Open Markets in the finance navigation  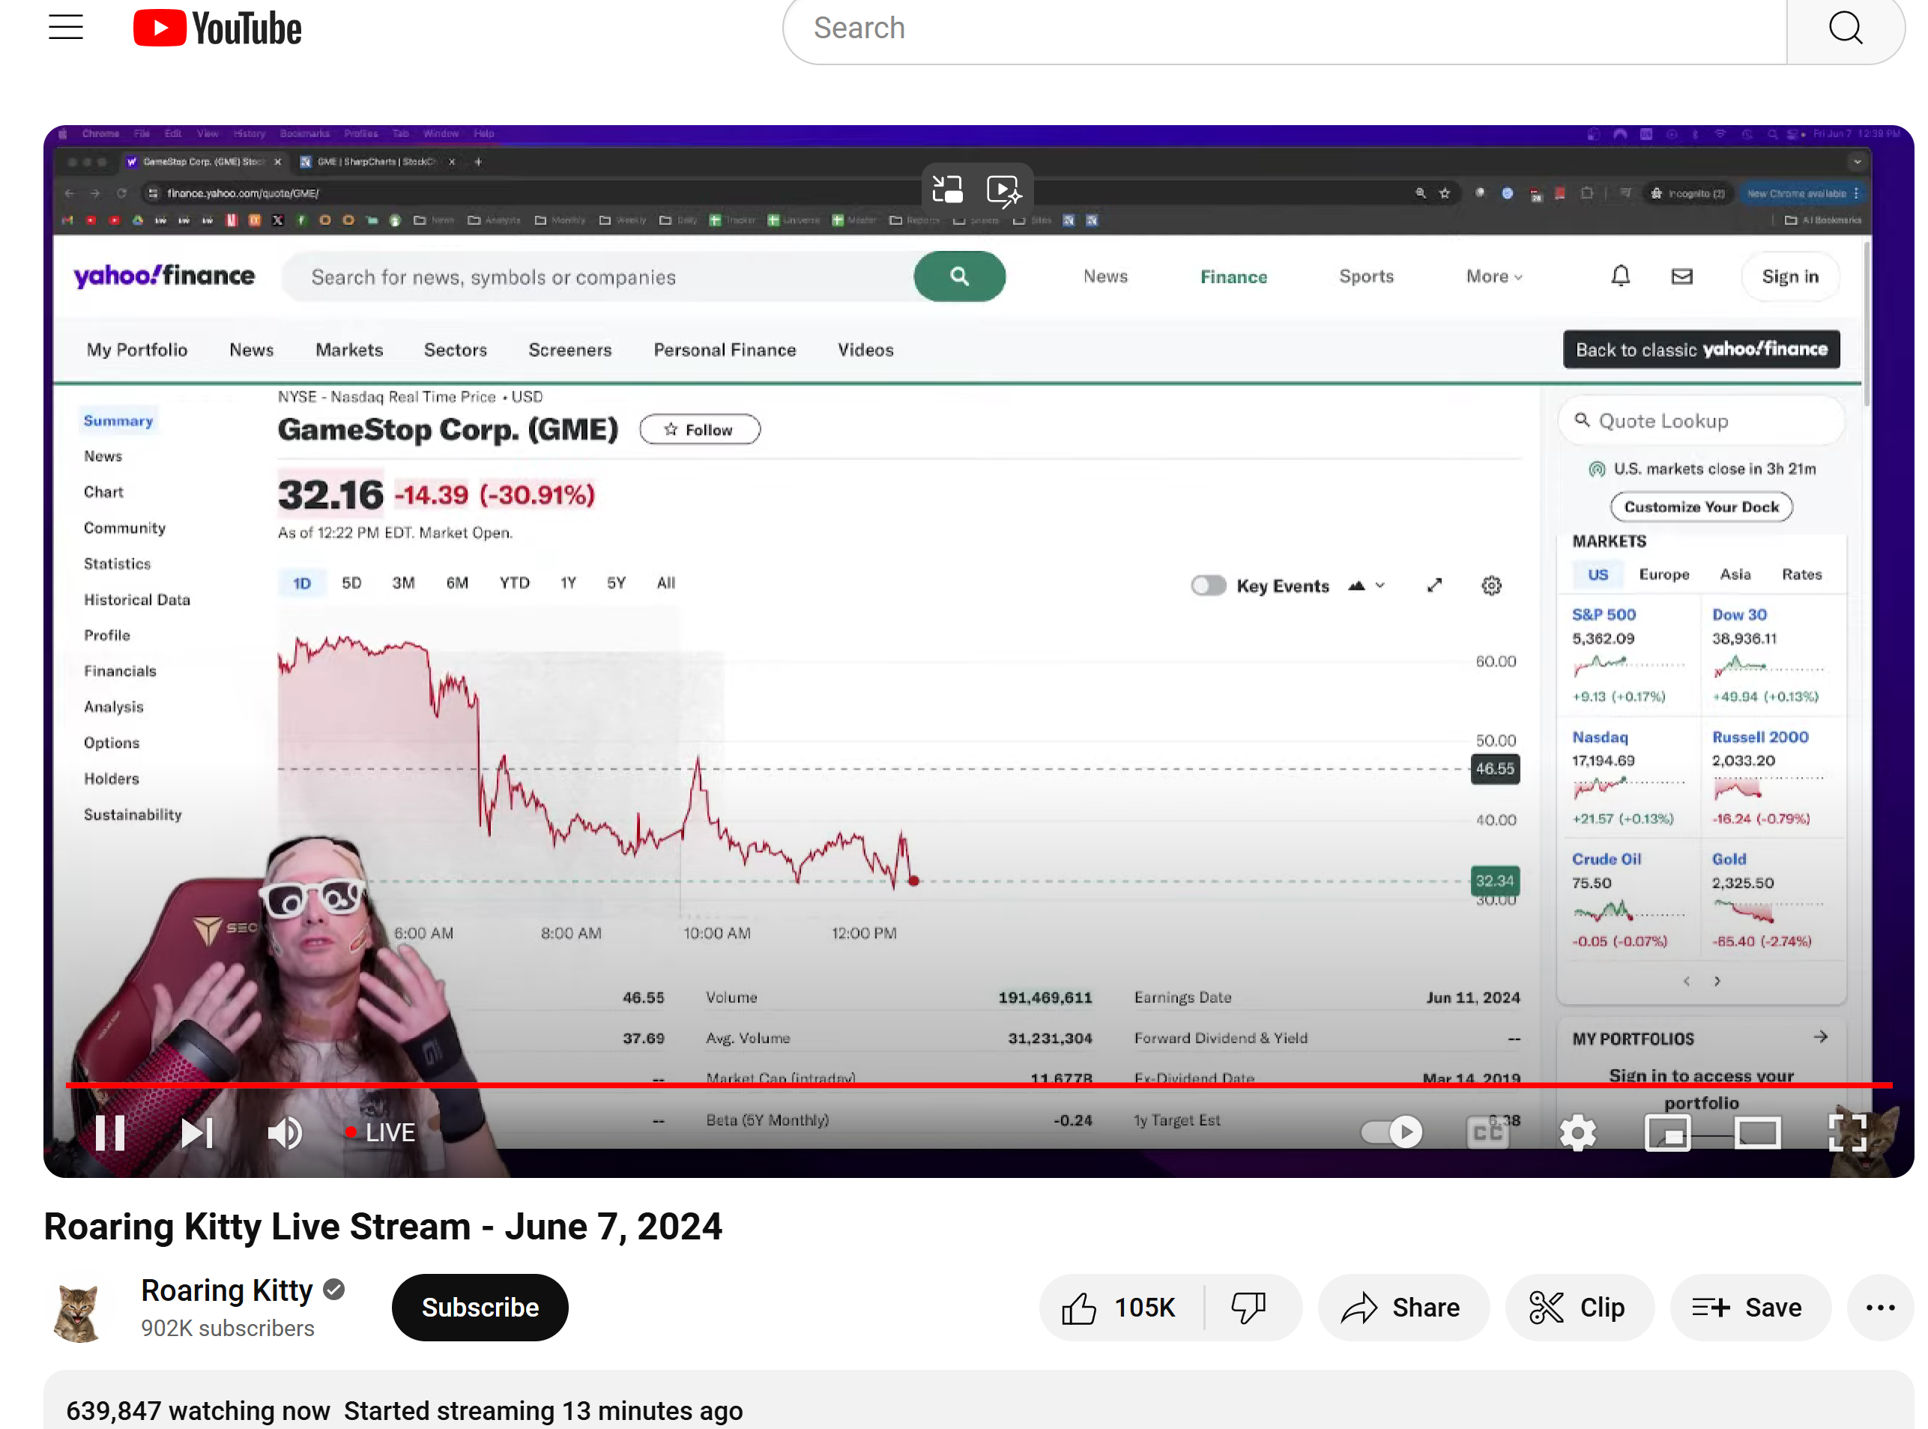pos(348,349)
